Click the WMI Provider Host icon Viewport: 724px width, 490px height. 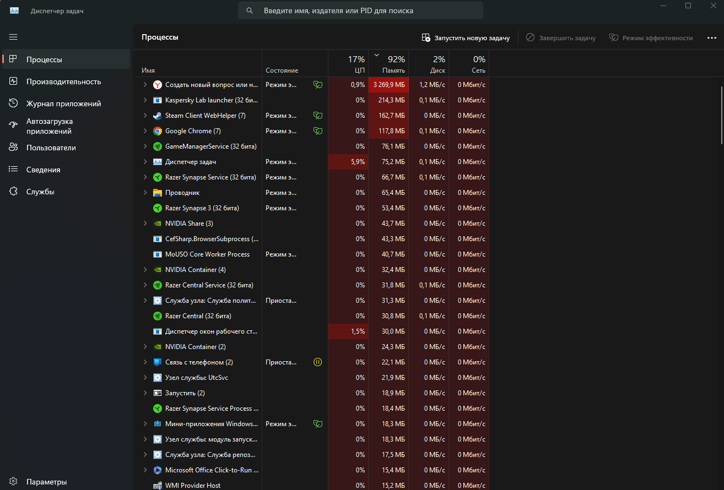click(158, 486)
